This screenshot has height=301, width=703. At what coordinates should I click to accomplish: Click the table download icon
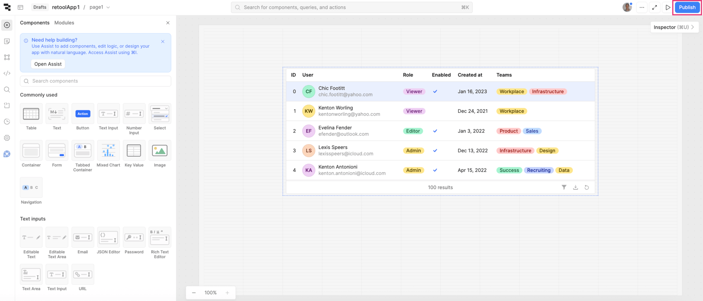click(x=575, y=187)
